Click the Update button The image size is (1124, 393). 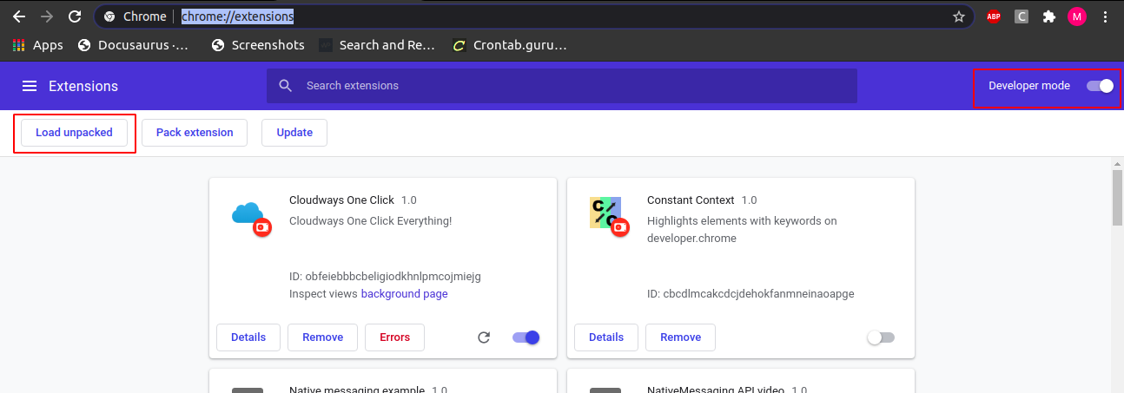pos(294,133)
